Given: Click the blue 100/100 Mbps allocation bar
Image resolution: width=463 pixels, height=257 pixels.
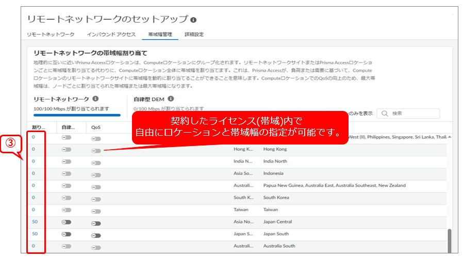Looking at the screenshot, I should (x=77, y=116).
